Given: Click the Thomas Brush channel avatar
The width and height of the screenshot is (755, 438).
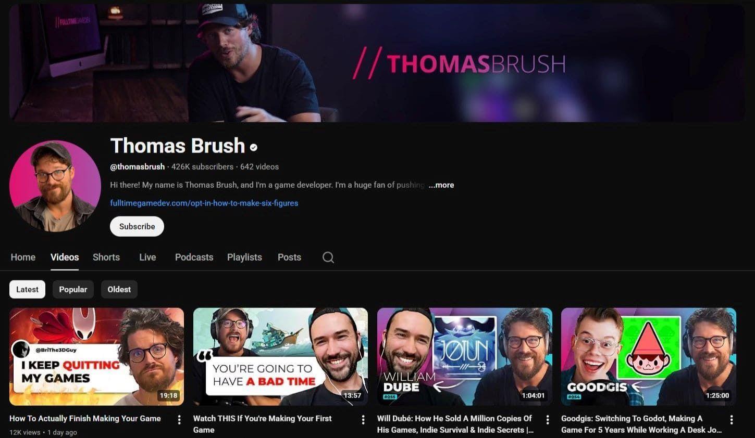Looking at the screenshot, I should 55,186.
